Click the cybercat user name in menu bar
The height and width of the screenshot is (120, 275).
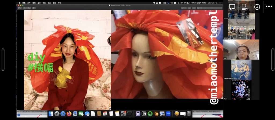[x=211, y=3]
